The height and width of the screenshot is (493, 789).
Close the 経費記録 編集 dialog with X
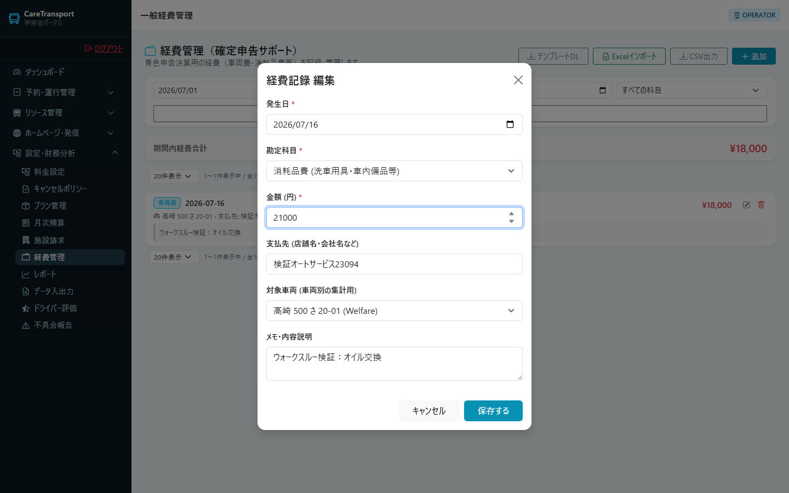(x=518, y=80)
